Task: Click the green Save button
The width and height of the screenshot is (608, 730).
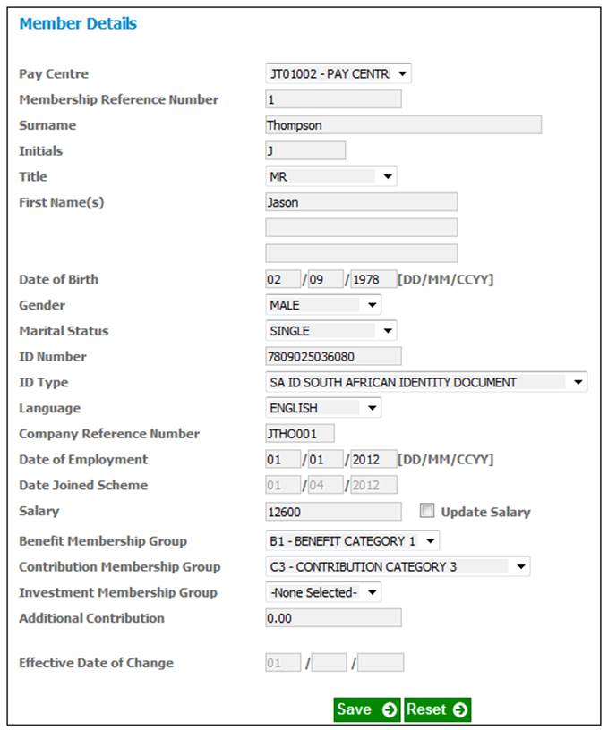Action: (x=367, y=709)
